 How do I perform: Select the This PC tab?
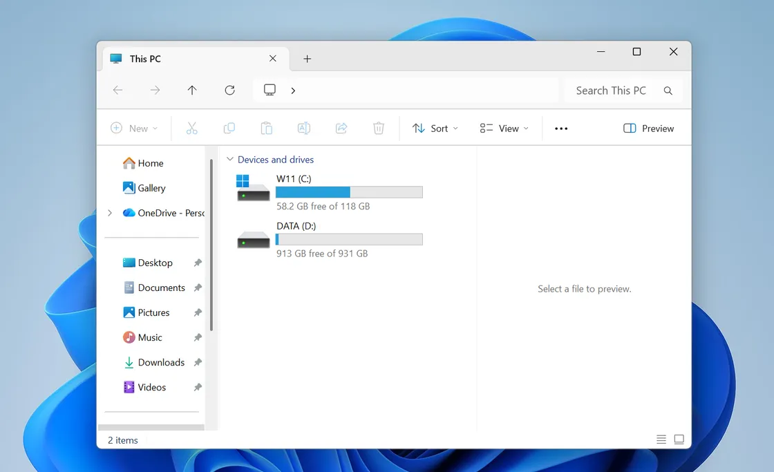click(x=145, y=59)
